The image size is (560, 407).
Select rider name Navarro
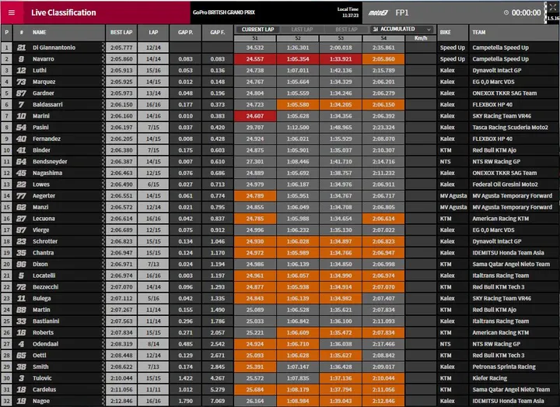pos(44,59)
